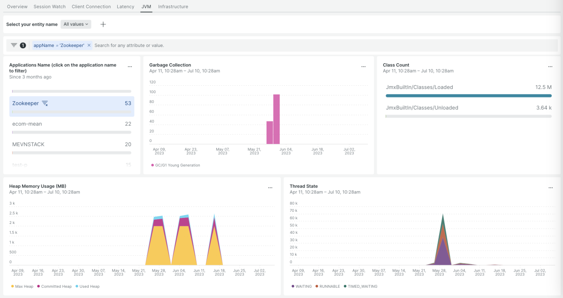Clear the Zookeeper row filter icon
The image size is (563, 298).
pyautogui.click(x=45, y=103)
